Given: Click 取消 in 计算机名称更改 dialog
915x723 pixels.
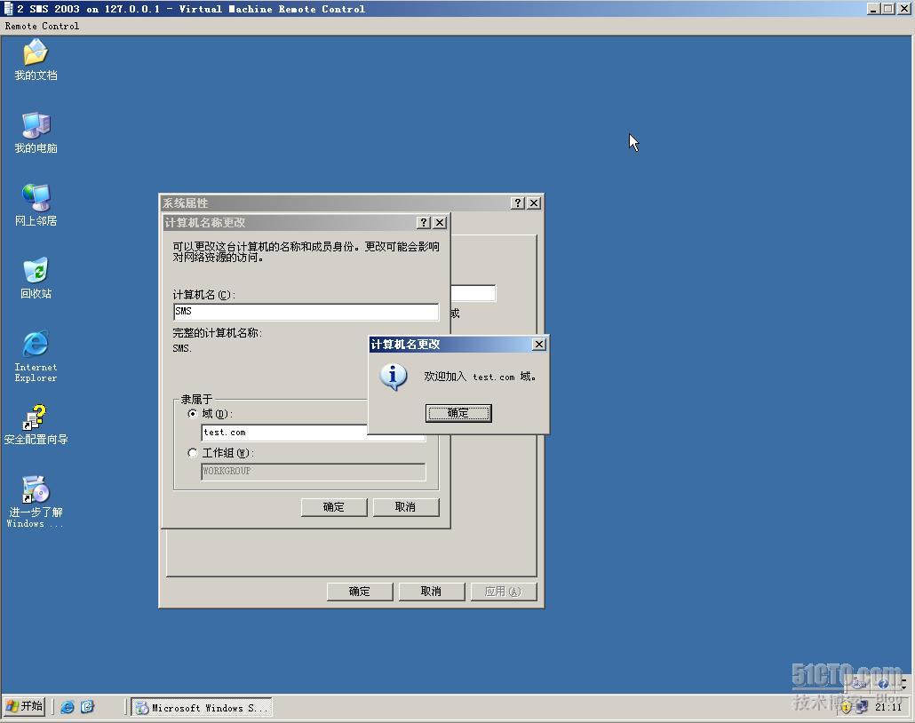Looking at the screenshot, I should tap(406, 507).
